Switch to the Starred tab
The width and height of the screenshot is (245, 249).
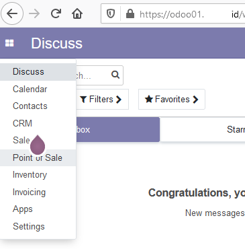(x=203, y=129)
